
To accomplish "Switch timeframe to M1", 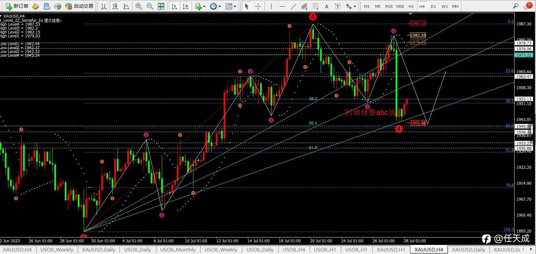I will point(367,6).
